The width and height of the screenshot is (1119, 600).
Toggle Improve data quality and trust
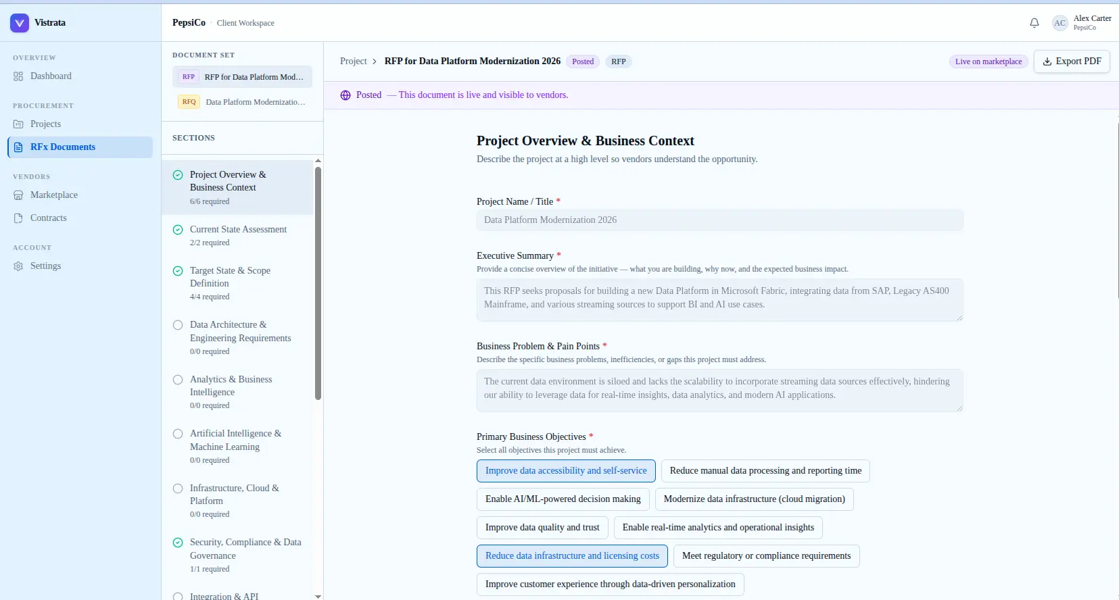542,528
